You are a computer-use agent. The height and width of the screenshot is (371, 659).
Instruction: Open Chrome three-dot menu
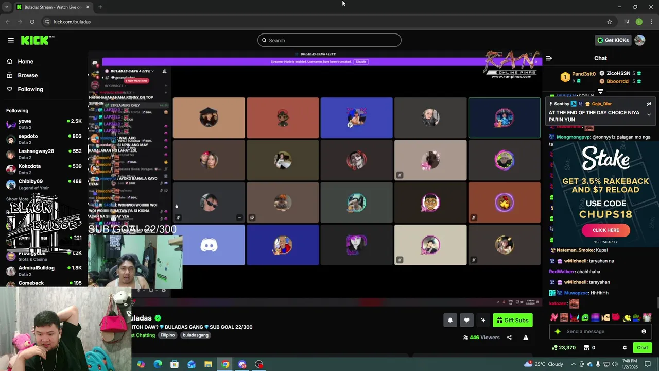pos(652,22)
